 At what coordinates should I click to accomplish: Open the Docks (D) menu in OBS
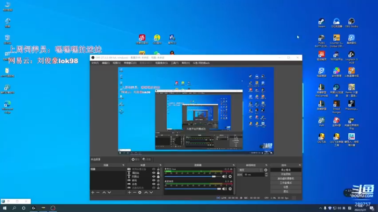130,63
